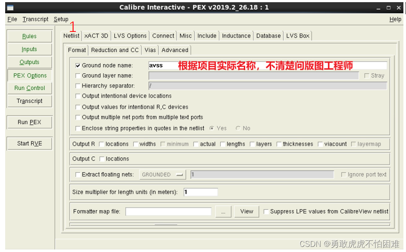This screenshot has height=252, width=406.
Task: Open the GROUNDED dropdown
Action: coord(162,174)
